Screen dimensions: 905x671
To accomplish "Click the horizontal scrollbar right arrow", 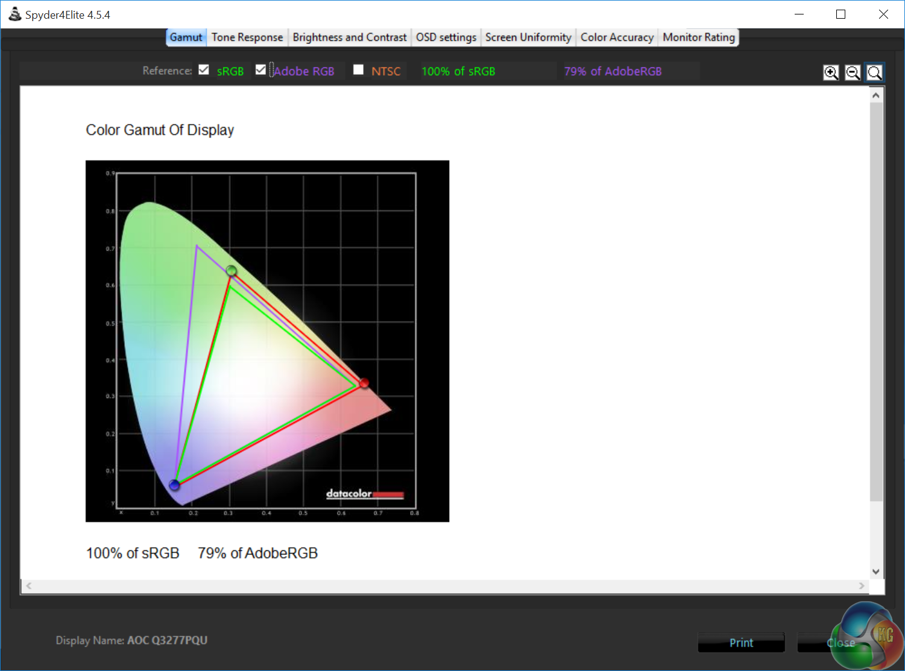I will [862, 585].
